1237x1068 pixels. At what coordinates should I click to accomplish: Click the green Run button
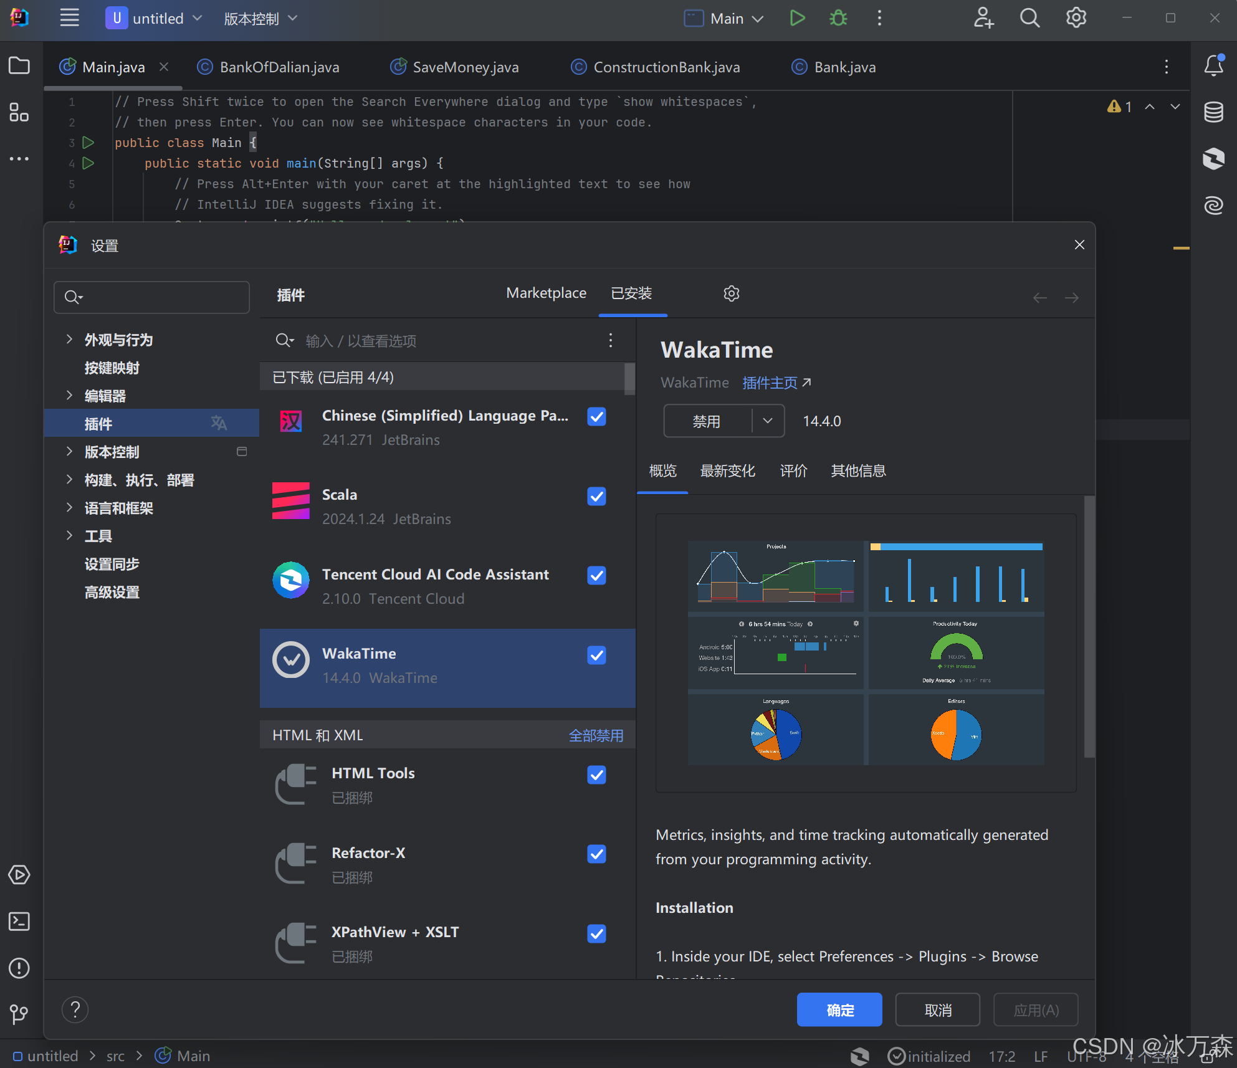coord(797,18)
